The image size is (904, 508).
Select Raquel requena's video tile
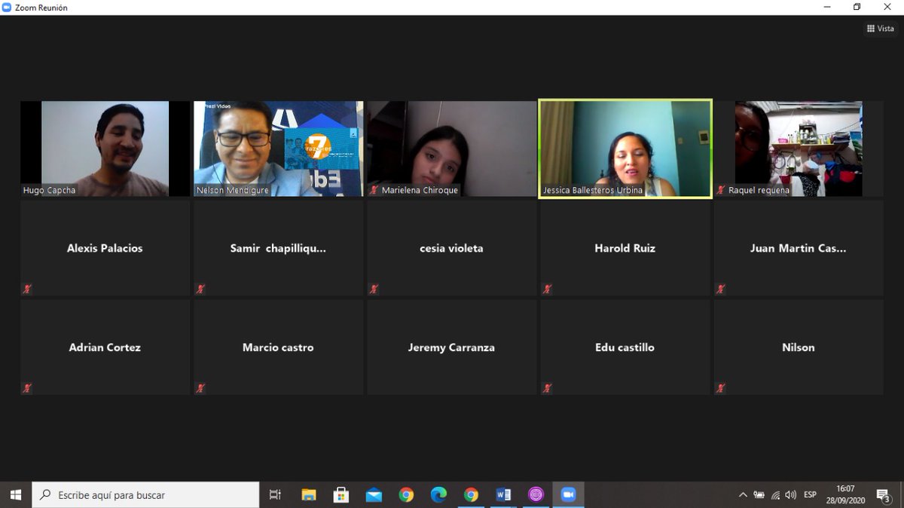pyautogui.click(x=799, y=148)
